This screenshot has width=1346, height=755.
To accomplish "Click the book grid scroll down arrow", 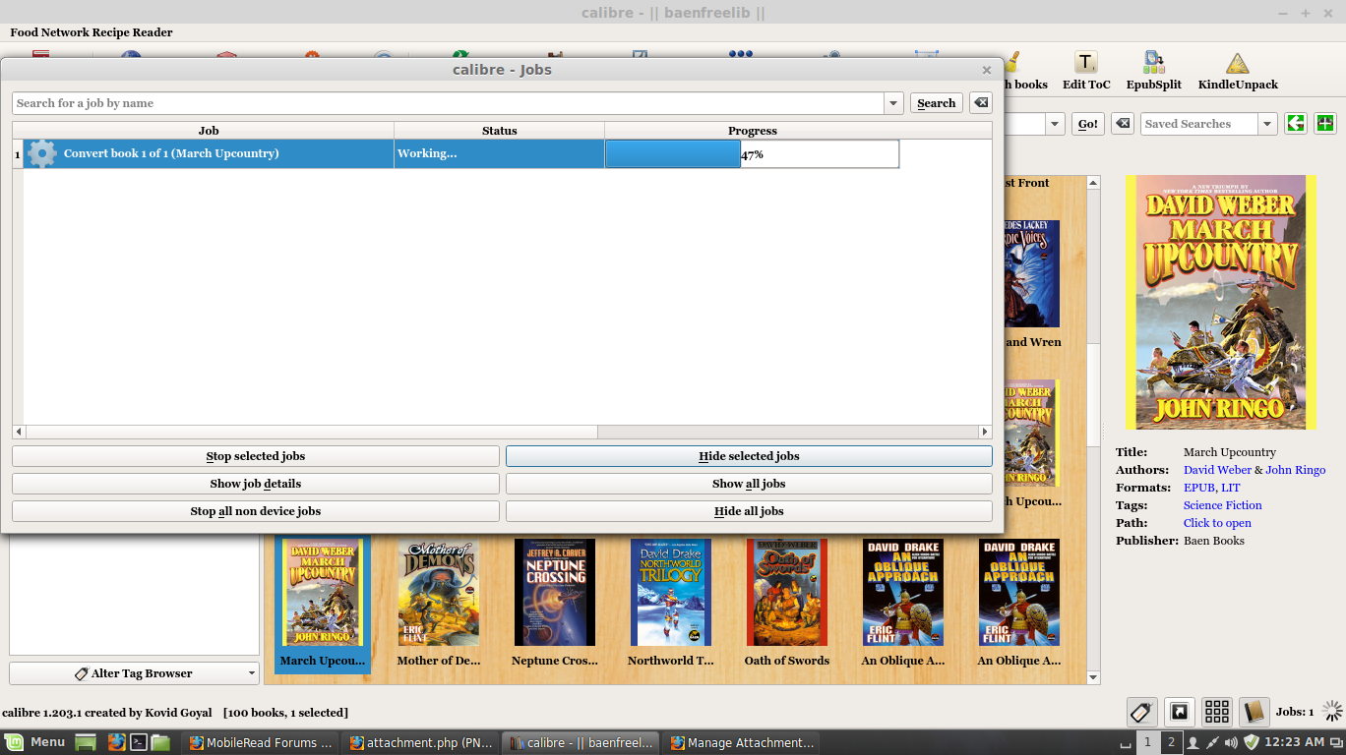I will 1093,677.
